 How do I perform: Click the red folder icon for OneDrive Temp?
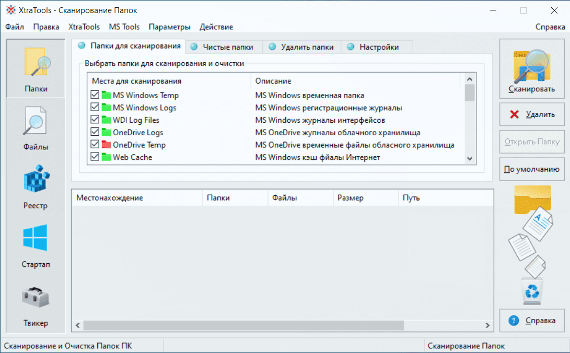[106, 145]
